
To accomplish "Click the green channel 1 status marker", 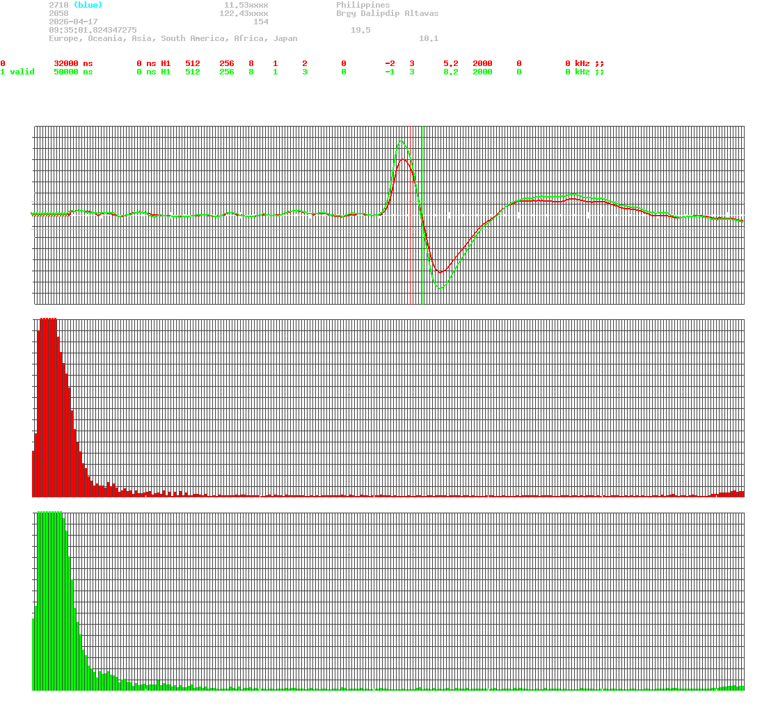I will 3,72.
